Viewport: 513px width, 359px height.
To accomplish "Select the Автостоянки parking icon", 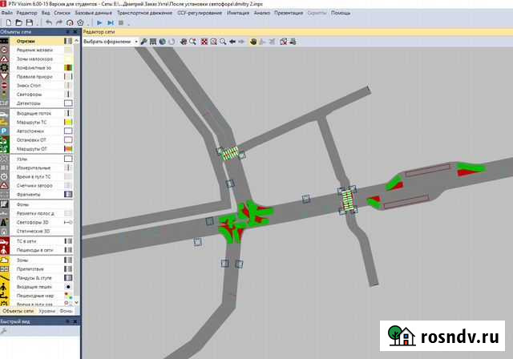I will tap(5, 130).
